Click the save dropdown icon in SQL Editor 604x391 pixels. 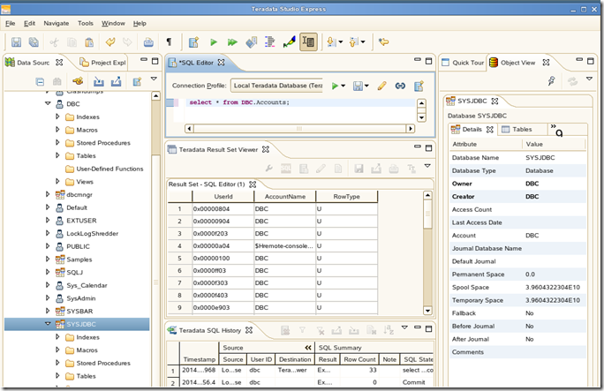[x=360, y=86]
